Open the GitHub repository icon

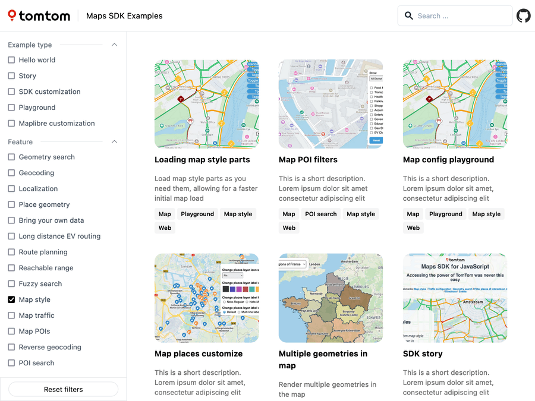click(523, 15)
